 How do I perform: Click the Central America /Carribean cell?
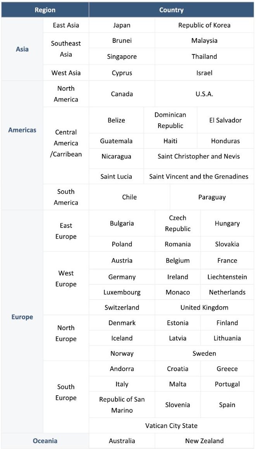coord(66,143)
